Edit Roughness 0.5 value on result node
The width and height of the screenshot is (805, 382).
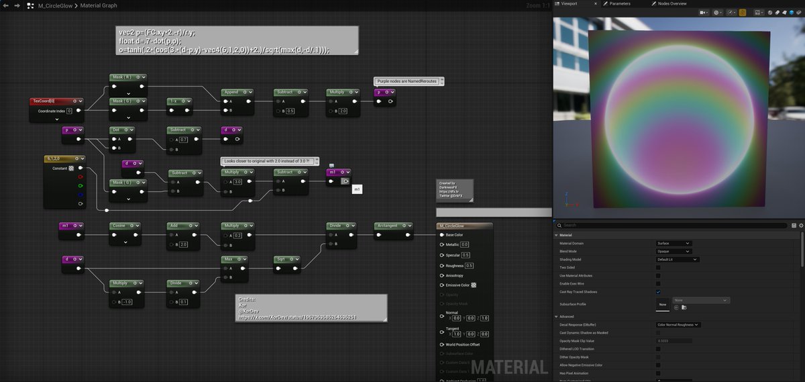tap(470, 266)
